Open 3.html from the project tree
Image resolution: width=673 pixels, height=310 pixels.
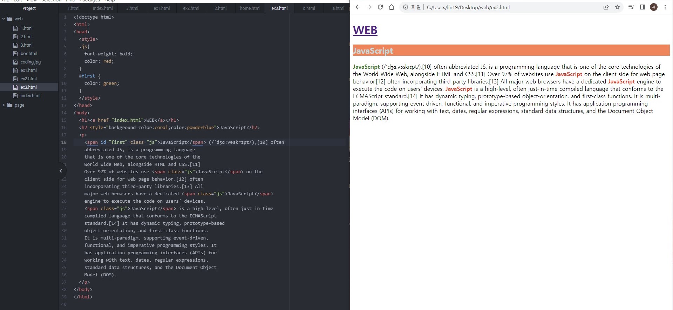(26, 45)
